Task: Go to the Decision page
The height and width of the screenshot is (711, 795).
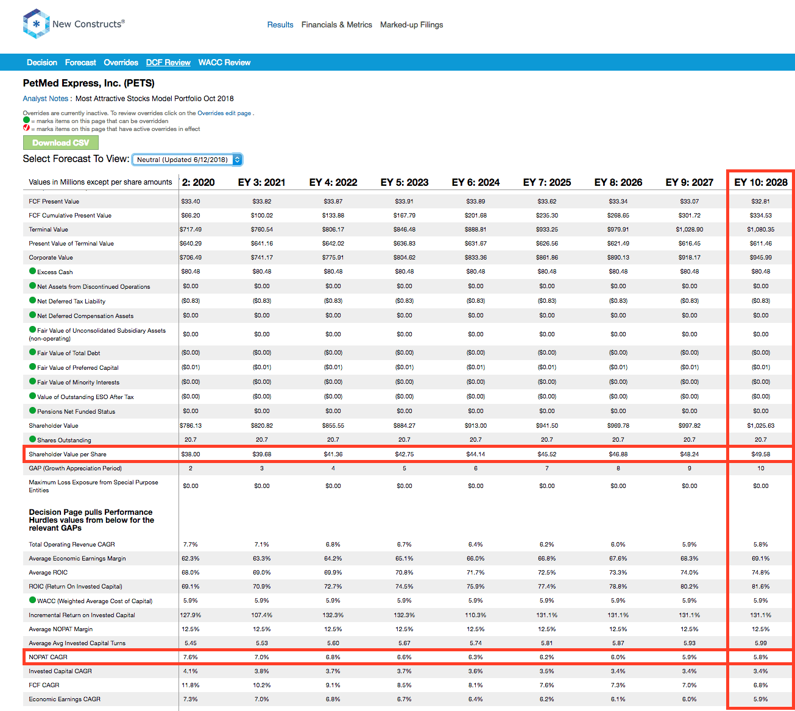Action: coord(42,63)
